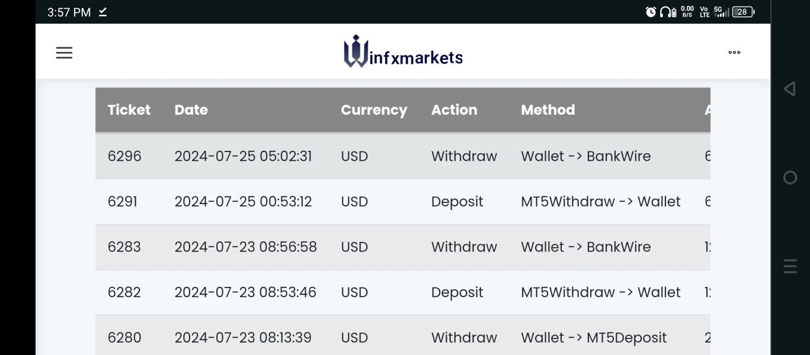The width and height of the screenshot is (810, 355).
Task: Sort table by Date column header
Action: [191, 110]
